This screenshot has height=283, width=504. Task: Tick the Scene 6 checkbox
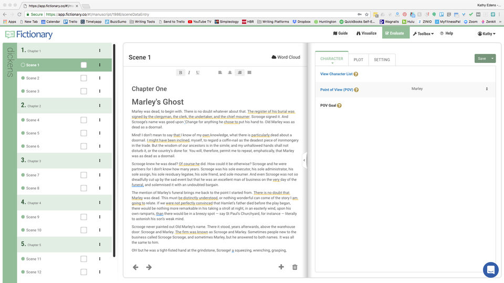[x=83, y=146]
